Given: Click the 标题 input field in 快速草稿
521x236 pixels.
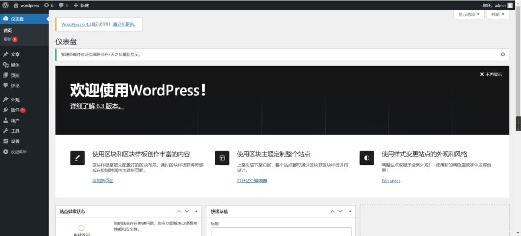Looking at the screenshot, I should click(x=281, y=232).
